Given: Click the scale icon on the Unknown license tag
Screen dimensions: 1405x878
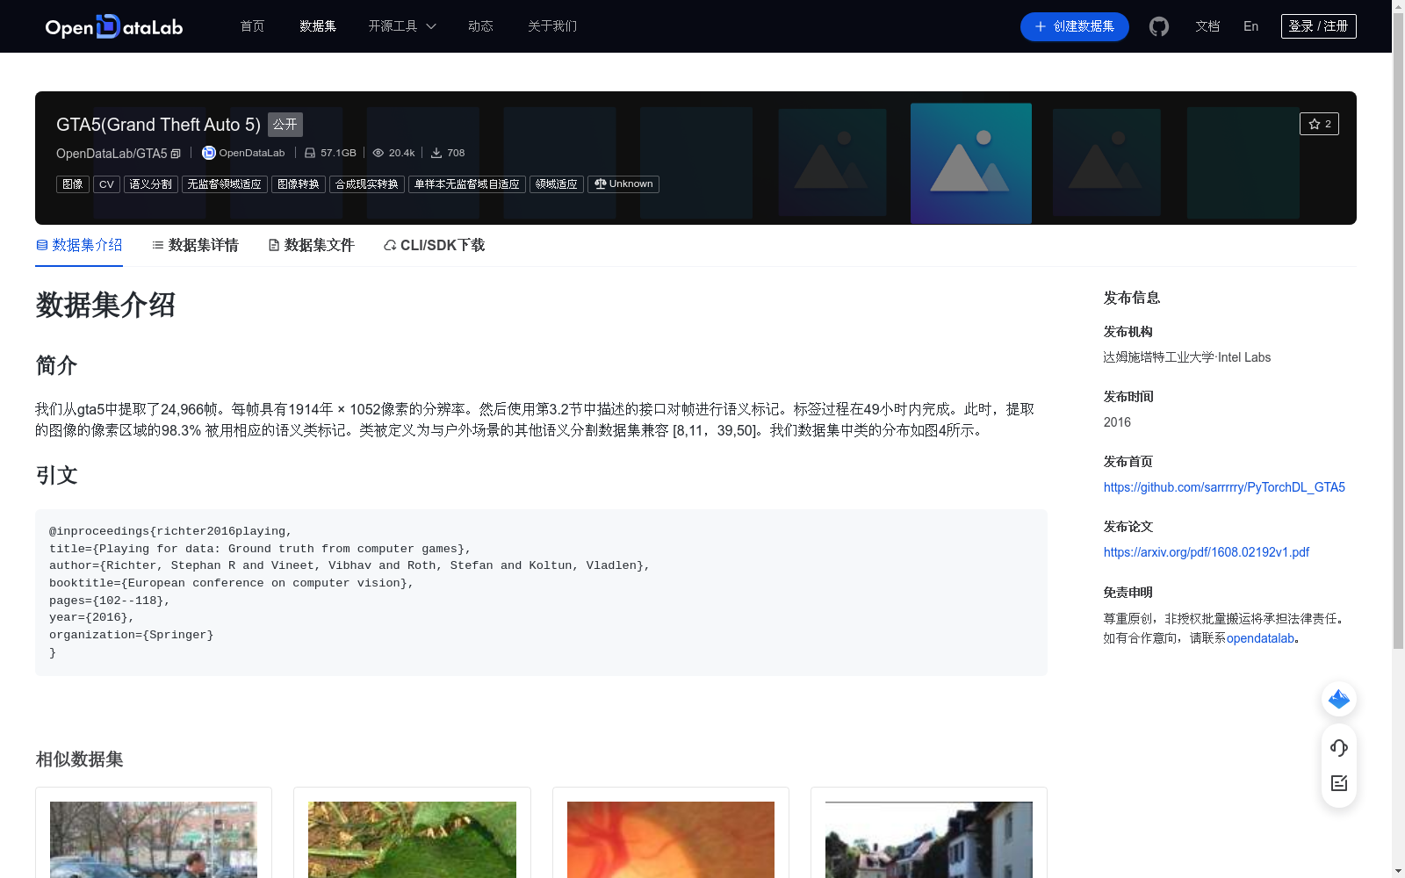Looking at the screenshot, I should point(600,184).
